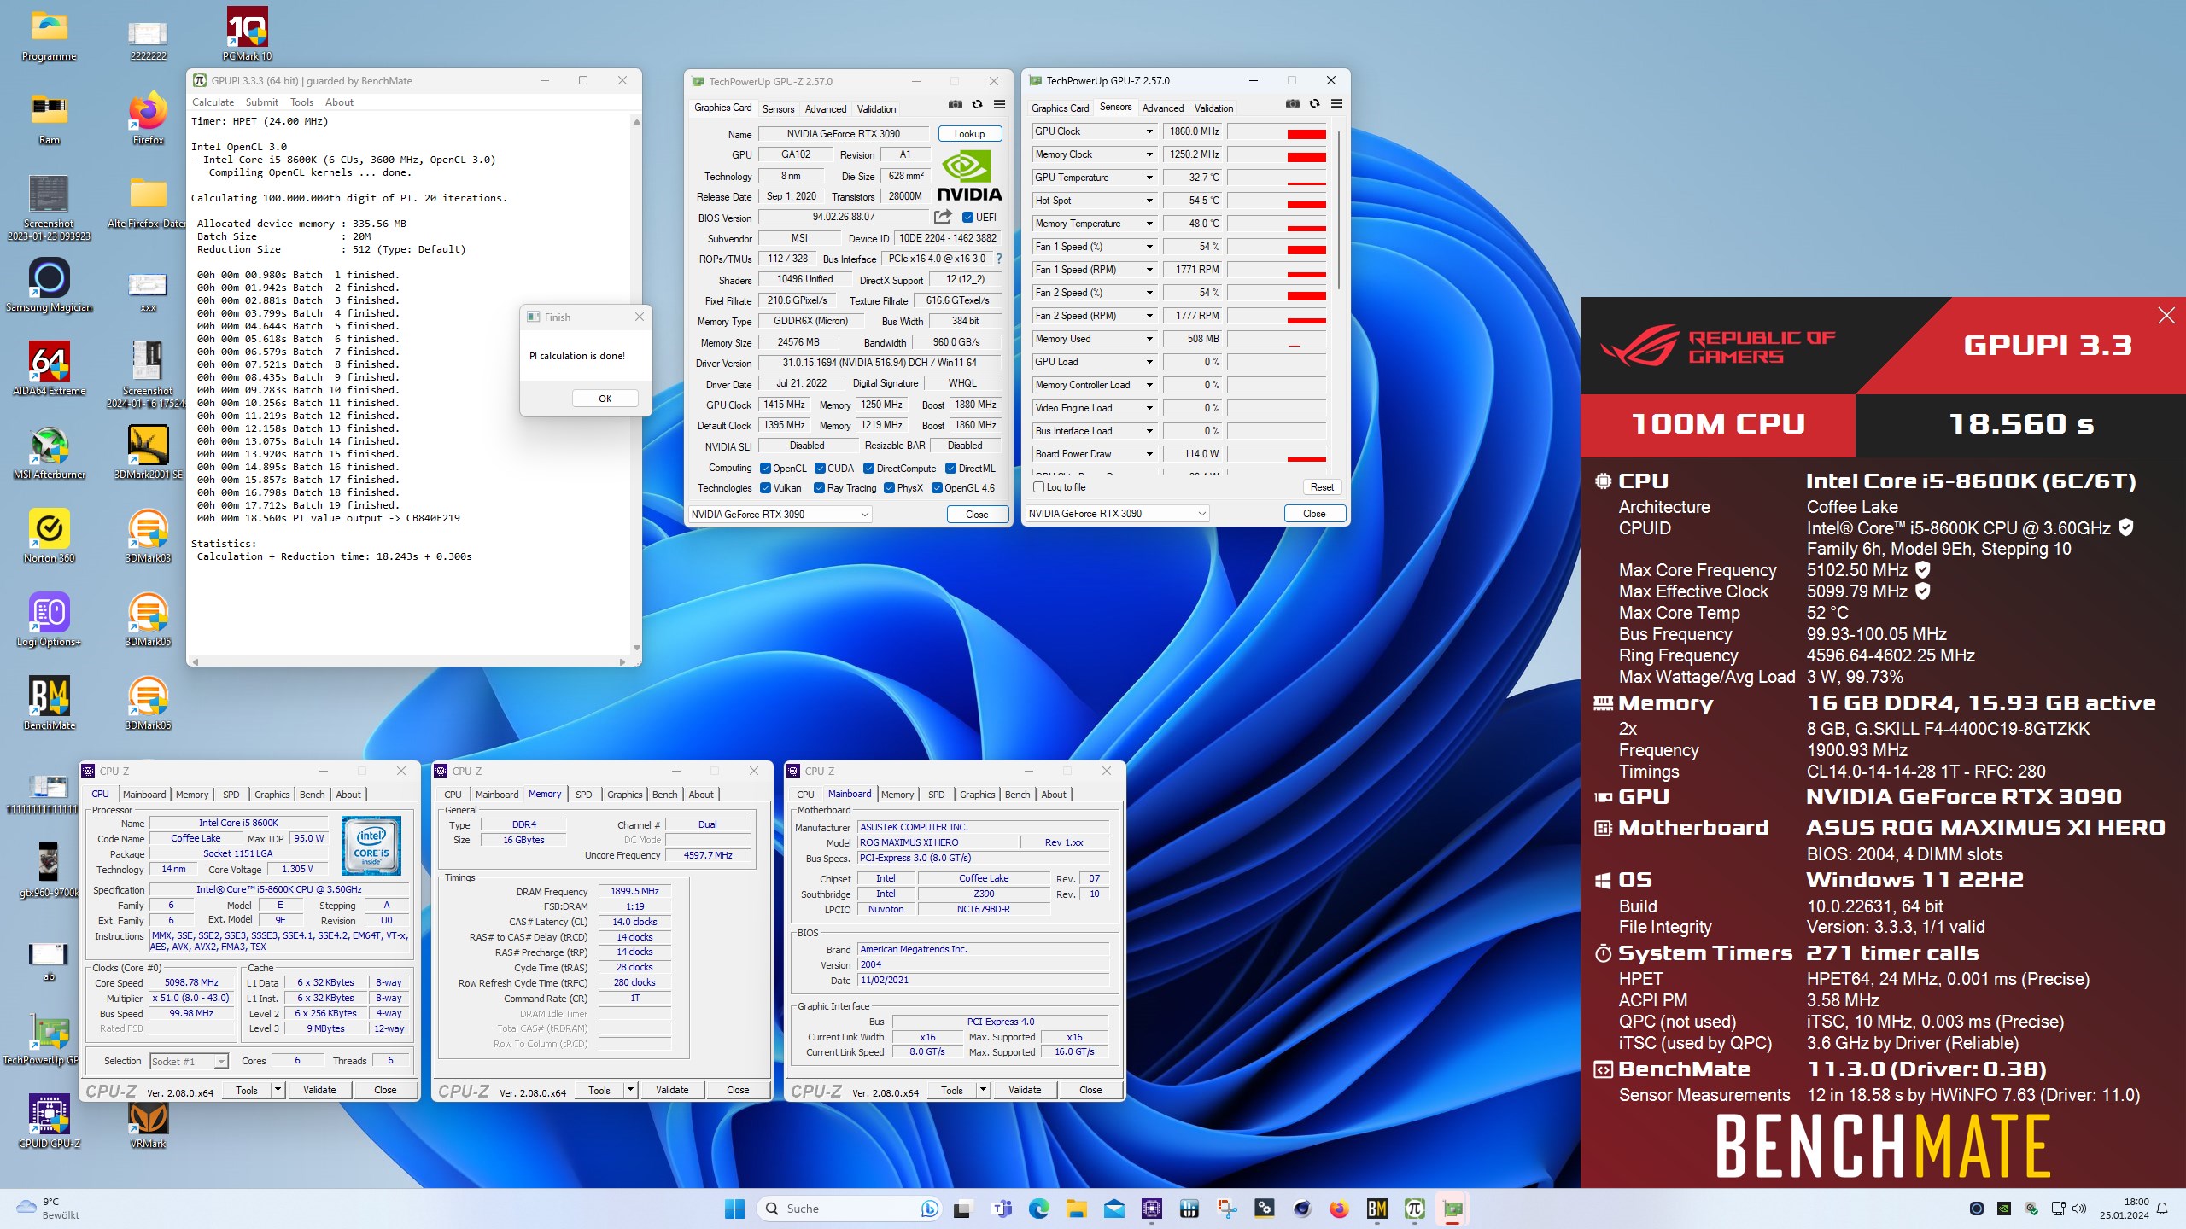This screenshot has height=1229, width=2186.
Task: Click Fan 1 Speed (%) sensor graph
Action: click(1277, 247)
